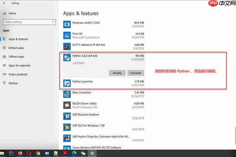Click the Apps for websites icon

click(4, 66)
